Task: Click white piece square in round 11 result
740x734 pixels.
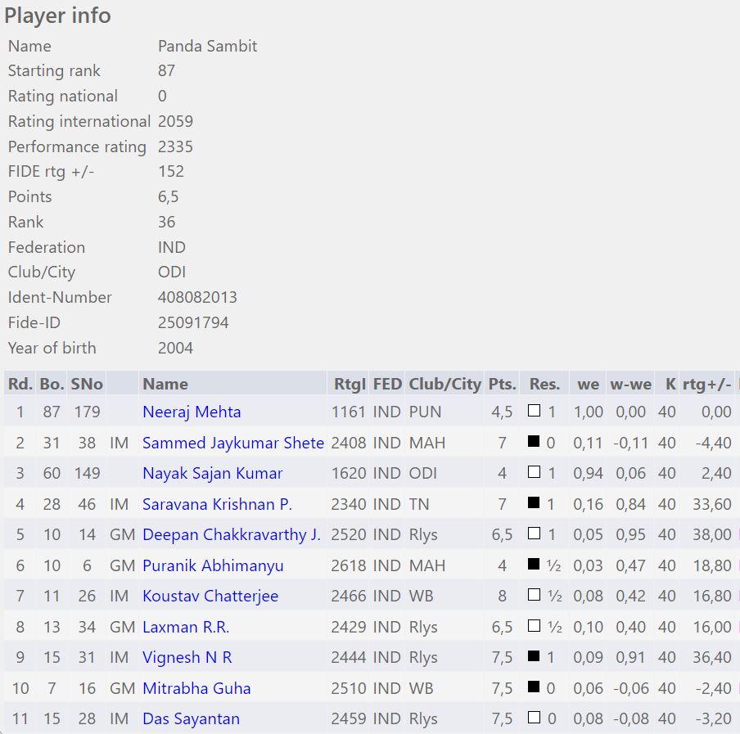Action: (x=534, y=718)
